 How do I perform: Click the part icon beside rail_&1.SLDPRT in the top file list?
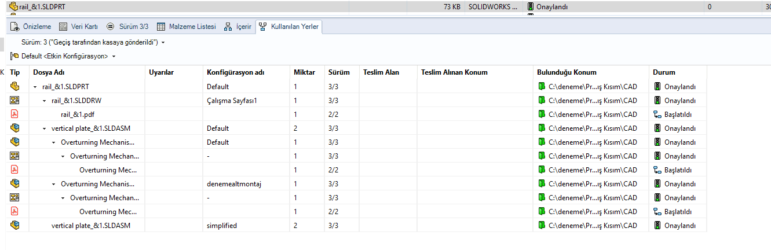coord(13,7)
